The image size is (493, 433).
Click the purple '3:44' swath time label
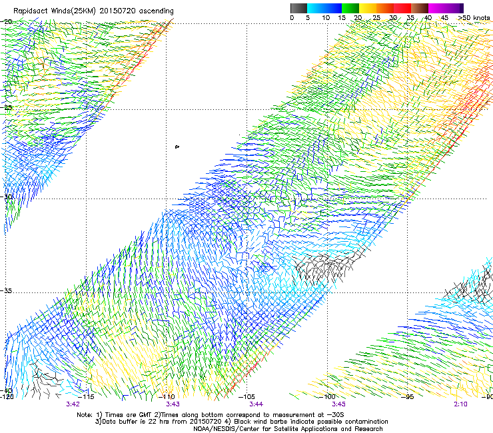click(x=256, y=404)
